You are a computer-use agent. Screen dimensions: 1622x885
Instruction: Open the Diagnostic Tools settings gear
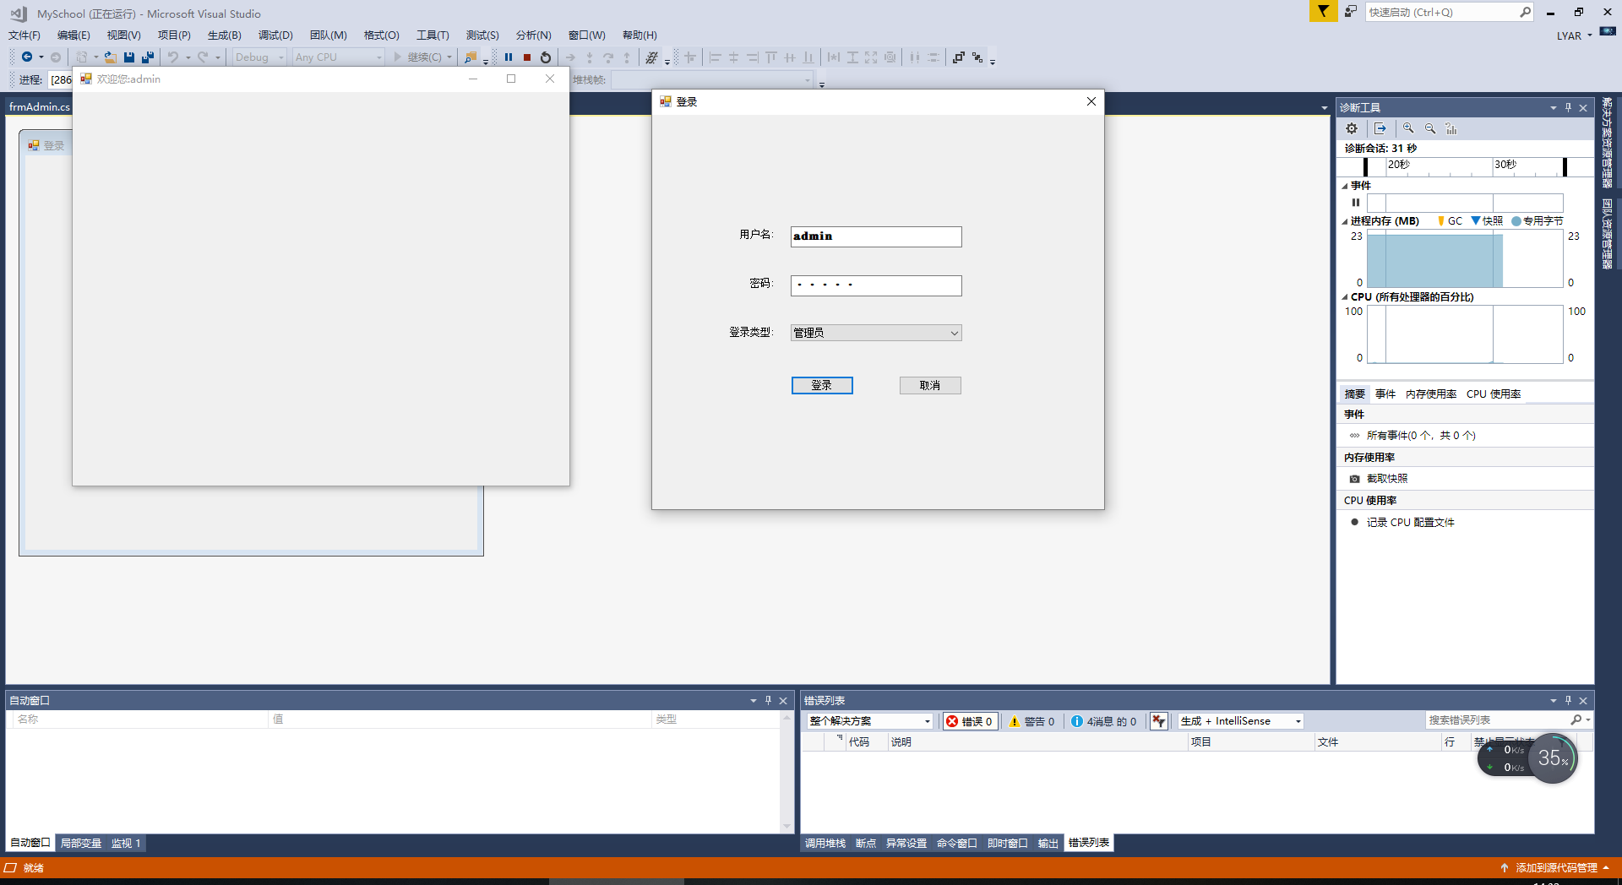(x=1352, y=128)
